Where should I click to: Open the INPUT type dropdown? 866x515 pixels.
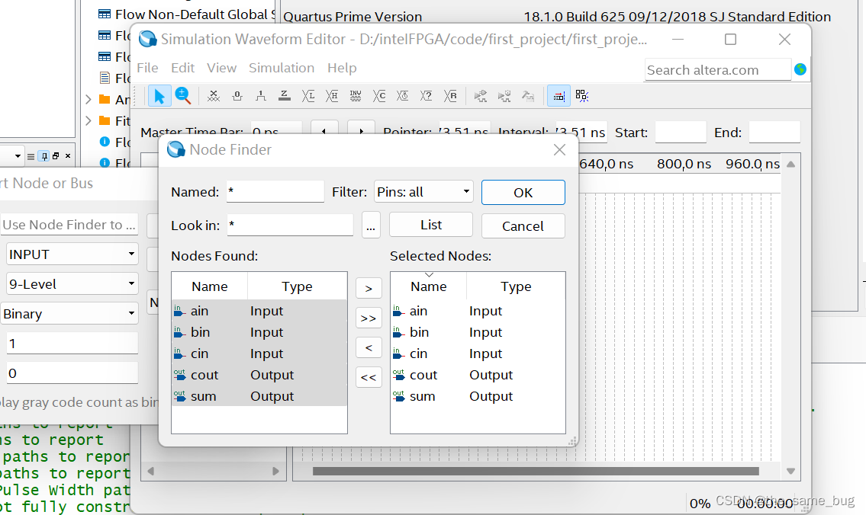tap(72, 254)
